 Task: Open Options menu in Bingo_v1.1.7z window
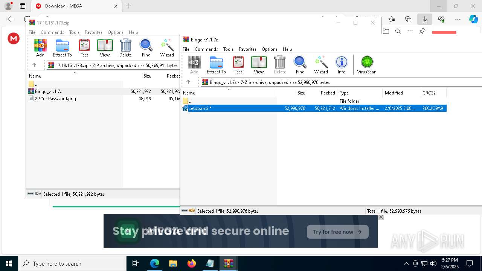point(270,49)
